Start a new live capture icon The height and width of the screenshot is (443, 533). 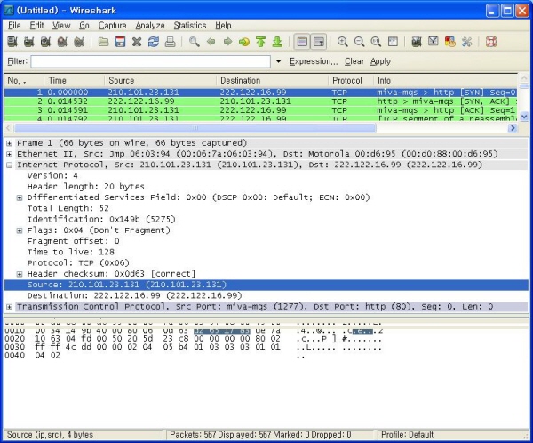(x=45, y=42)
